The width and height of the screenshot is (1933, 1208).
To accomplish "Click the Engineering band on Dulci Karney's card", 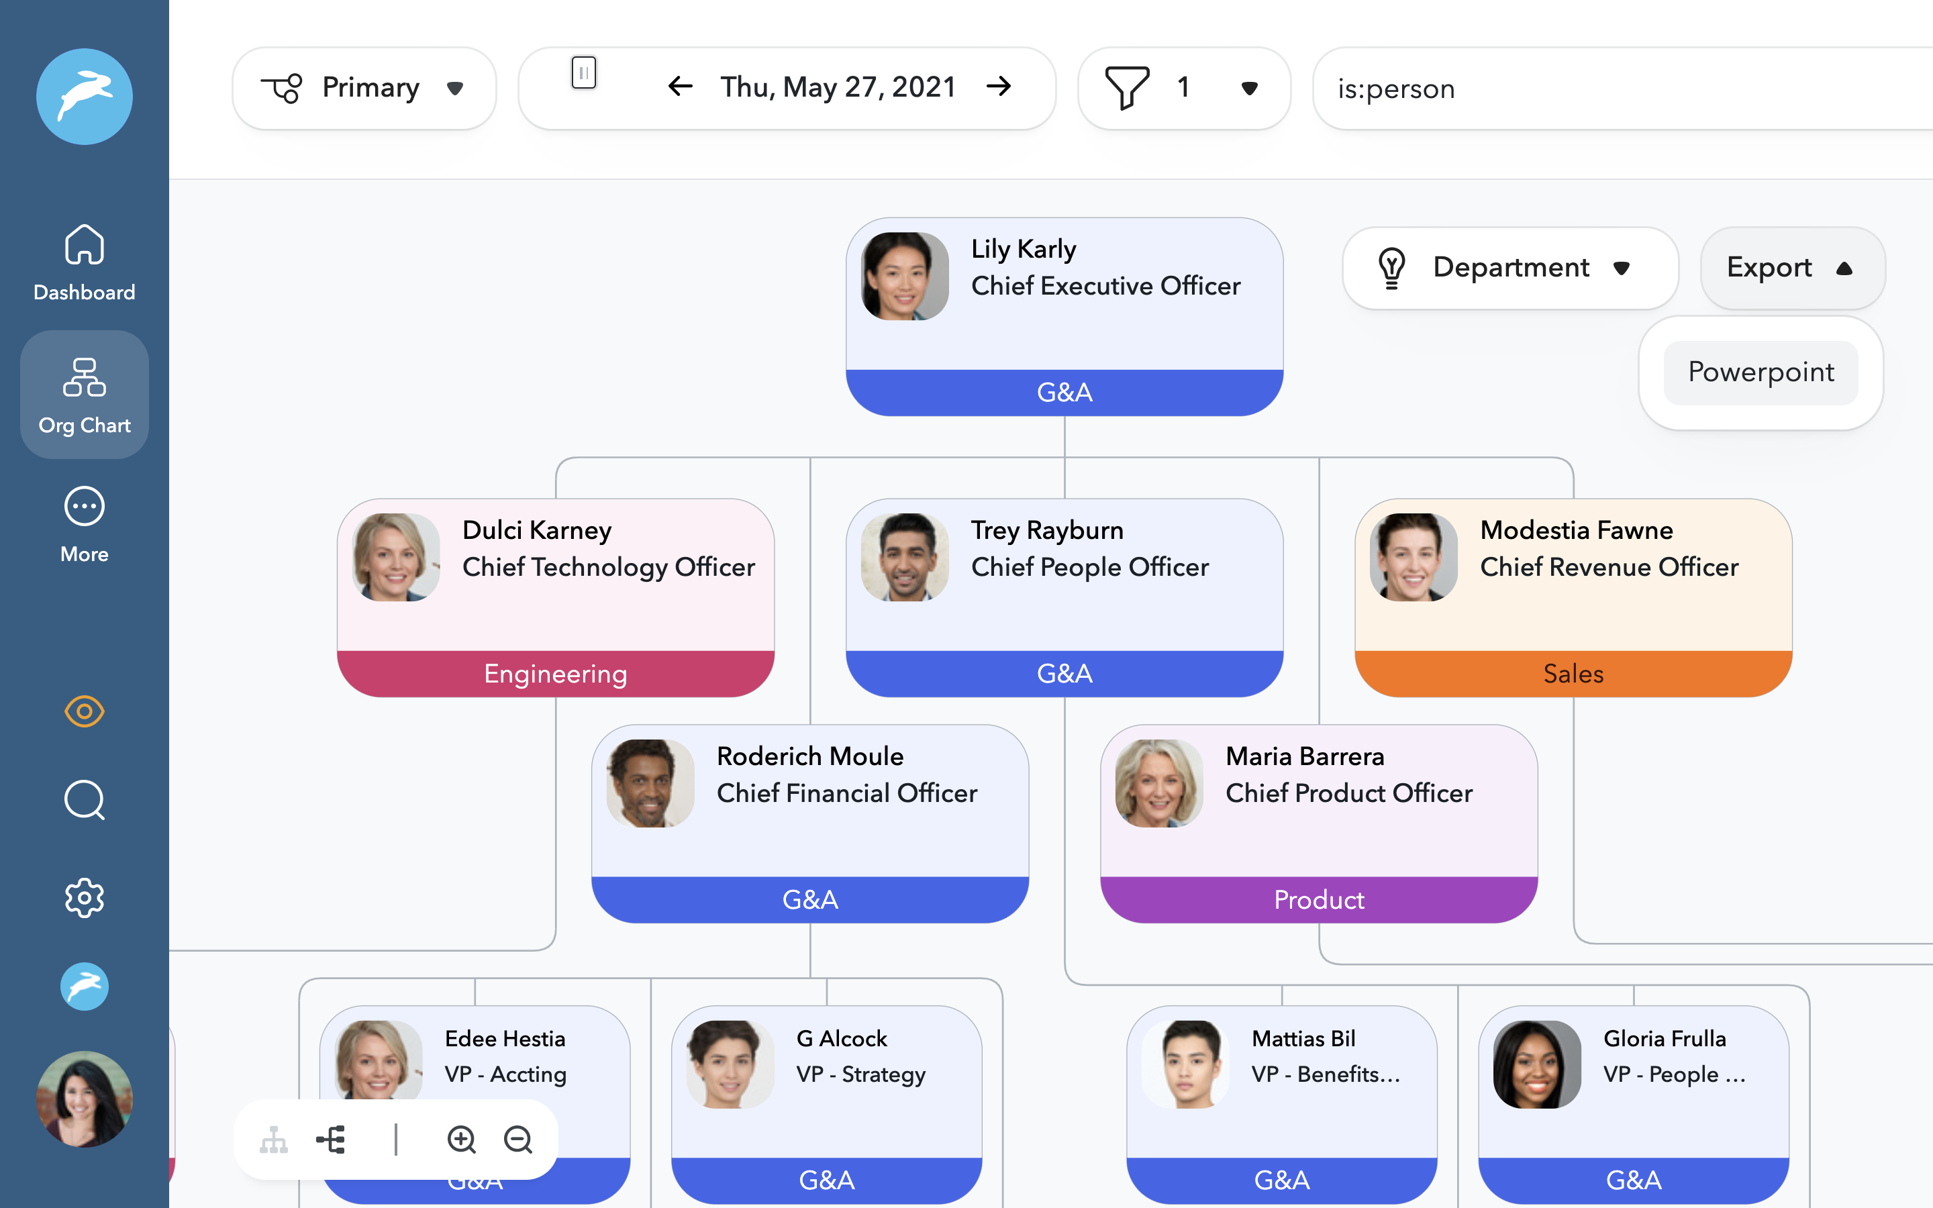I will coord(555,674).
